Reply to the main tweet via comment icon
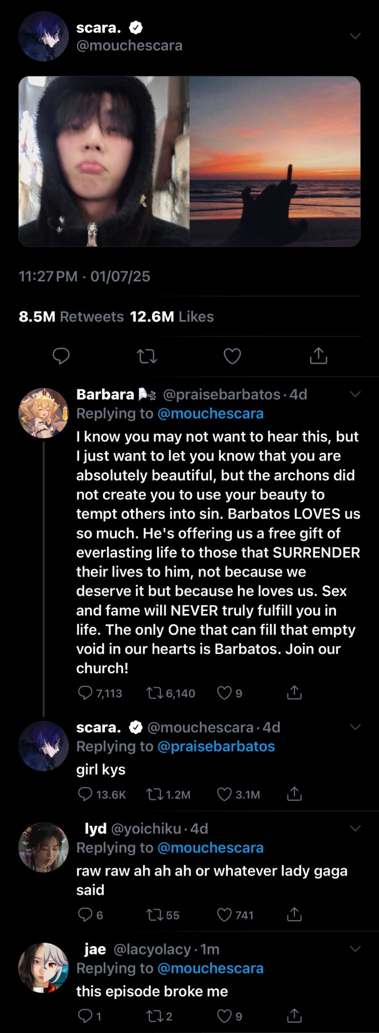379x1033 pixels. [61, 356]
